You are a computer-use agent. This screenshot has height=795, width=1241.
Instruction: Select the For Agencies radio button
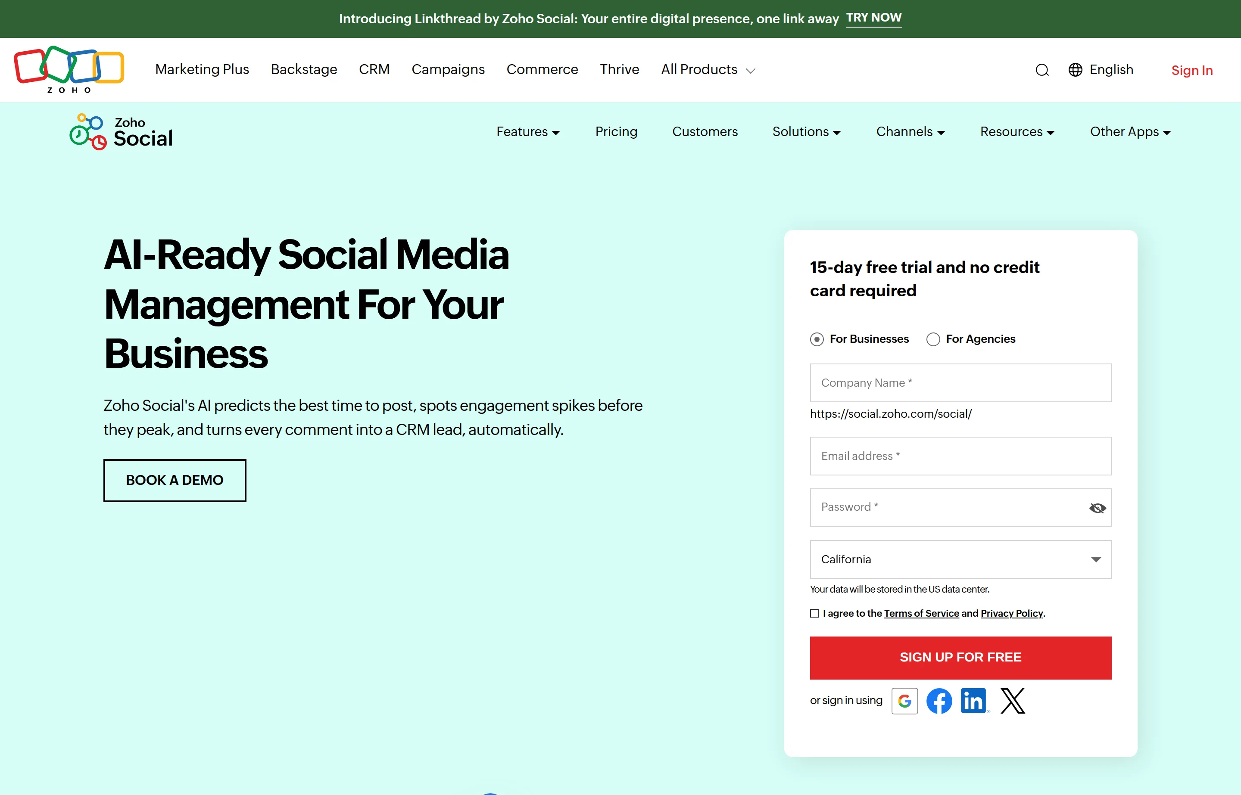(x=932, y=339)
